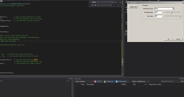Click the editor scrollbar down arrow
The image size is (184, 97).
click(122, 74)
